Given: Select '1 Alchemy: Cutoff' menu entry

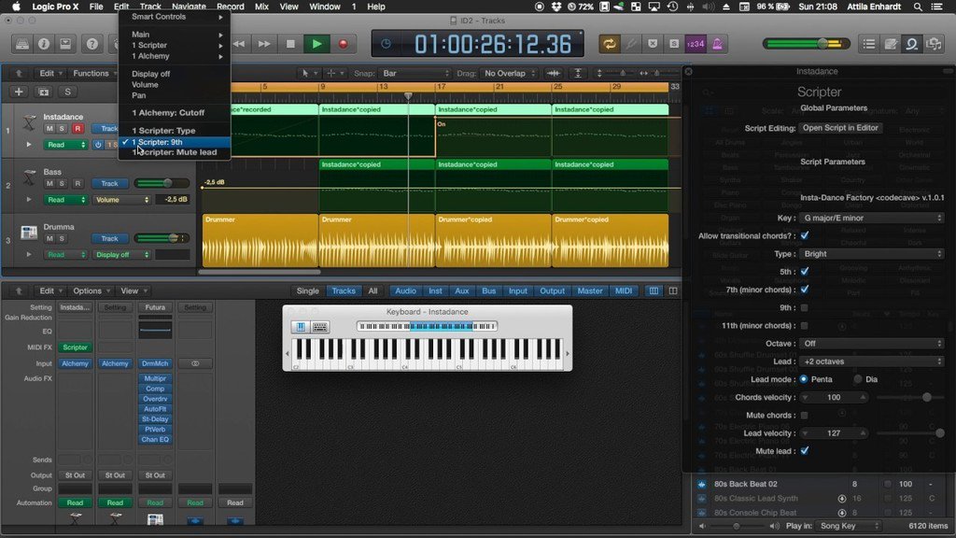Looking at the screenshot, I should coord(175,113).
